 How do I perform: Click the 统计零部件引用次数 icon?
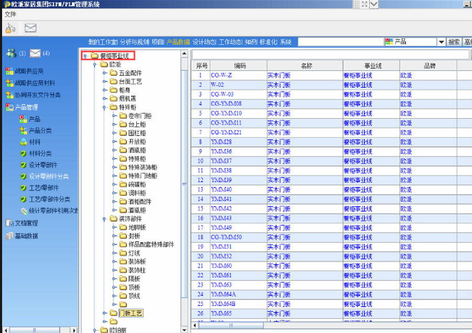(23, 211)
